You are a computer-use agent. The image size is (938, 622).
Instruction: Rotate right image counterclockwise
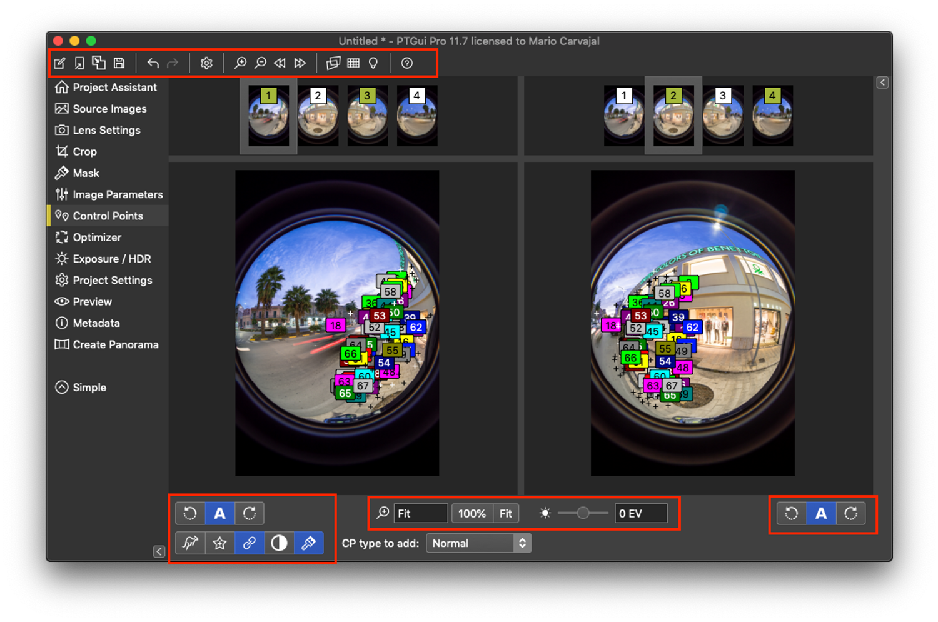pyautogui.click(x=792, y=514)
